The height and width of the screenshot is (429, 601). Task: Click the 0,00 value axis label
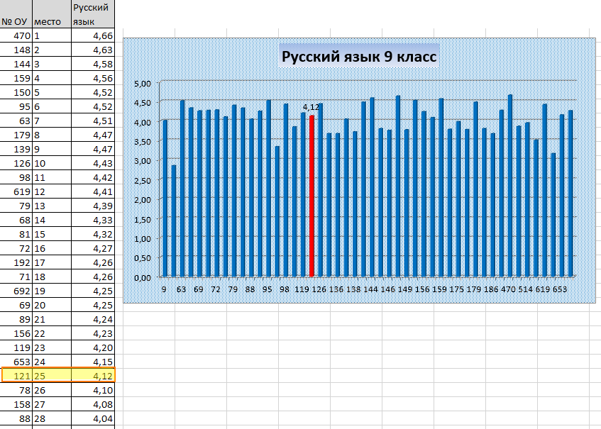pos(143,278)
